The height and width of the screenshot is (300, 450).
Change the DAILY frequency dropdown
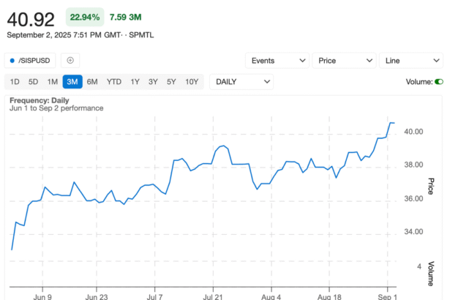coord(241,81)
